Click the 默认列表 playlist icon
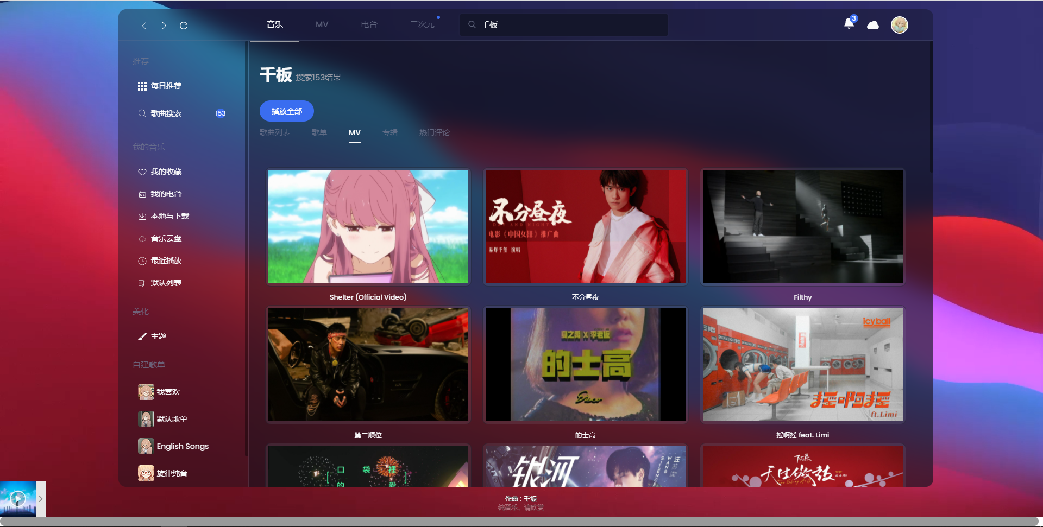 tap(142, 283)
